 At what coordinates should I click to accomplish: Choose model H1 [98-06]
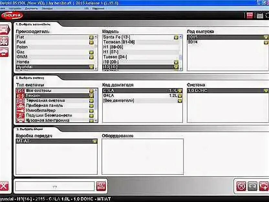141,47
